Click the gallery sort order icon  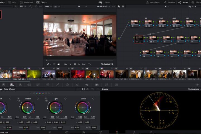(16, 6)
